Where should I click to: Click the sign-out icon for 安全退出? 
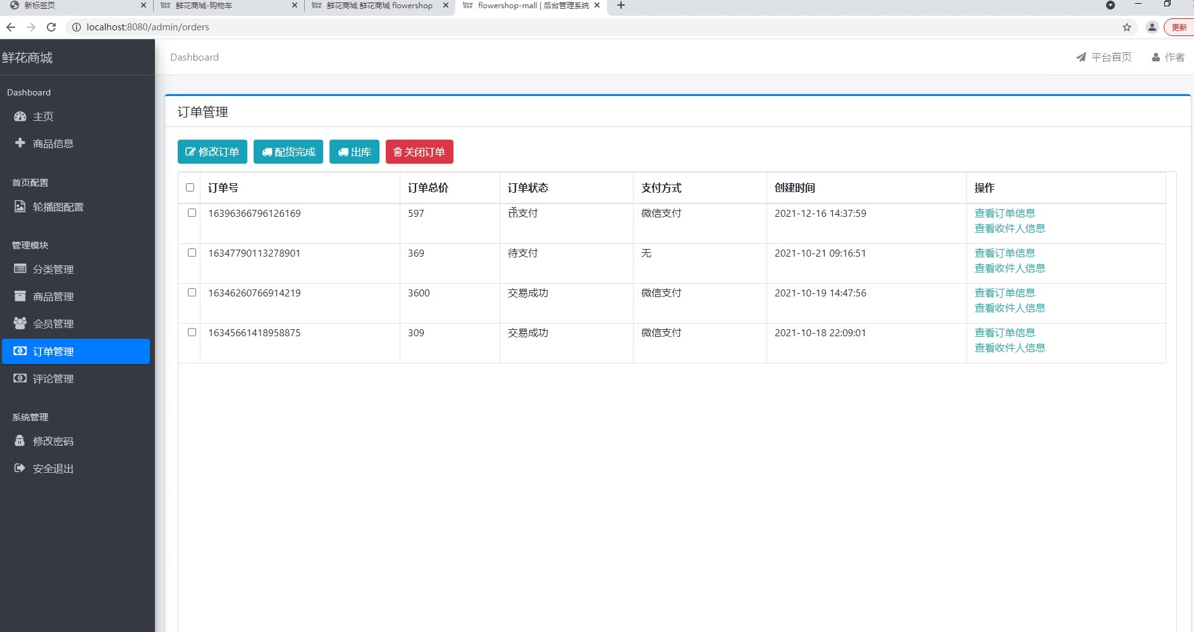pyautogui.click(x=20, y=468)
